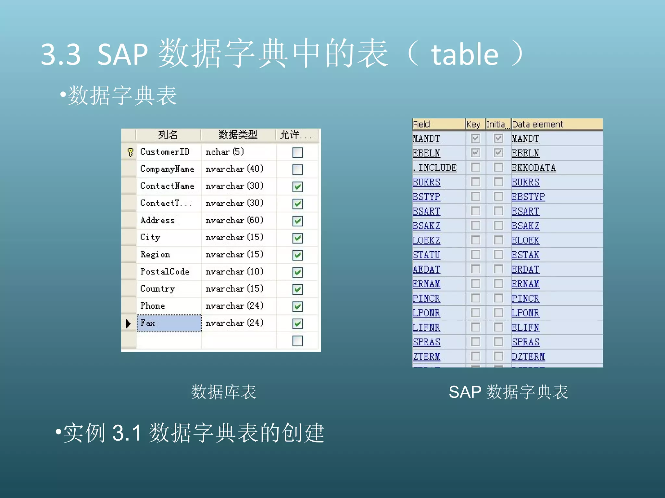
Task: Open the EBSTYP data element link
Action: click(528, 197)
